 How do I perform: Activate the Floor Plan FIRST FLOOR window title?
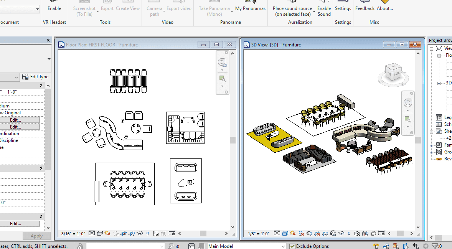(x=102, y=45)
